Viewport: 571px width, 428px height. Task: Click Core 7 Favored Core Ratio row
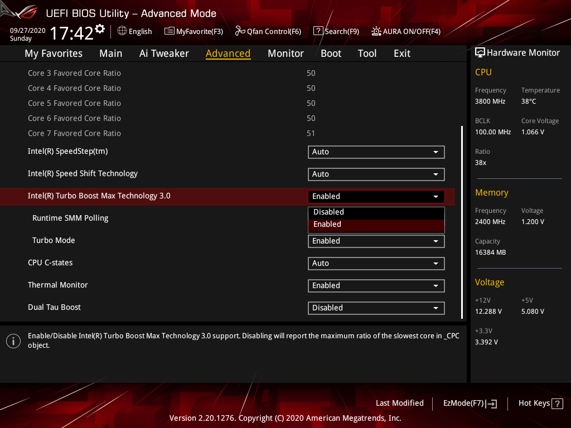pos(171,133)
